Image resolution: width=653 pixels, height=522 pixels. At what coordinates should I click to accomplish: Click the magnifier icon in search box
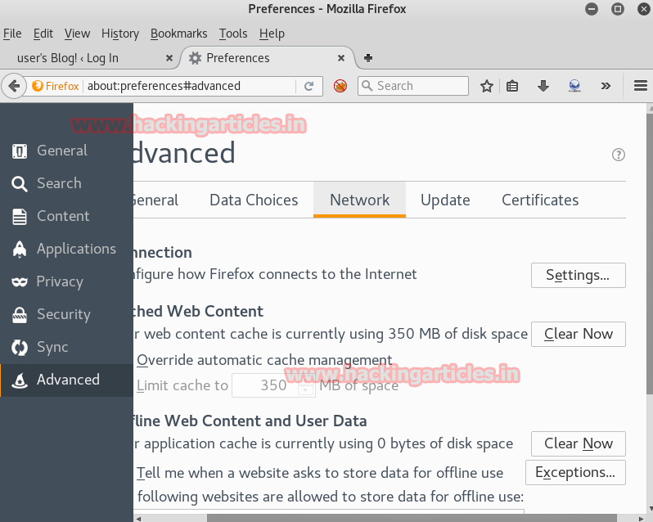click(367, 86)
